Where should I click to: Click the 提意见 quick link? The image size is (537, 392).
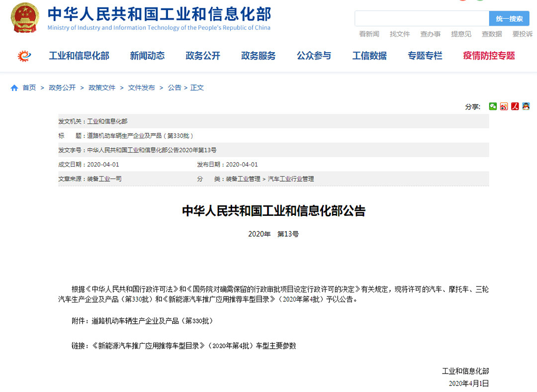click(x=461, y=34)
